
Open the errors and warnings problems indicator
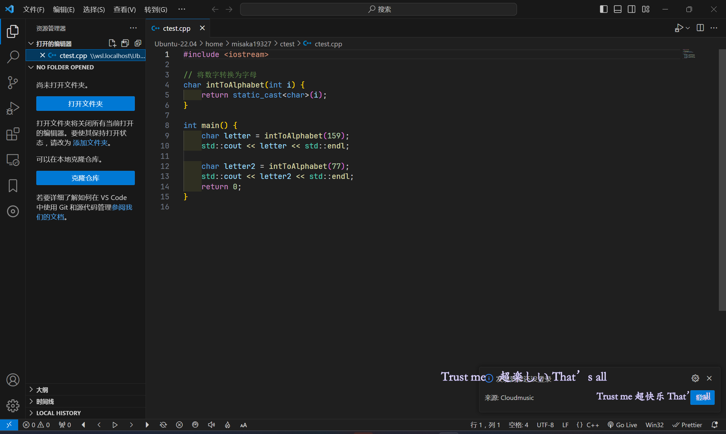click(36, 425)
